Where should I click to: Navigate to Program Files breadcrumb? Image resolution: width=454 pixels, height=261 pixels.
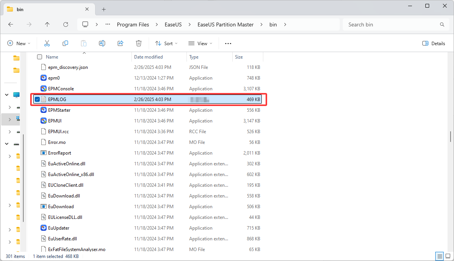pyautogui.click(x=133, y=24)
